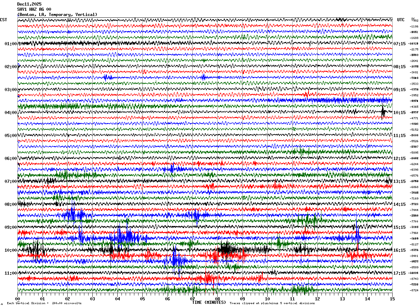
Task: Click minute 04 on the time axis
Action: point(117,299)
